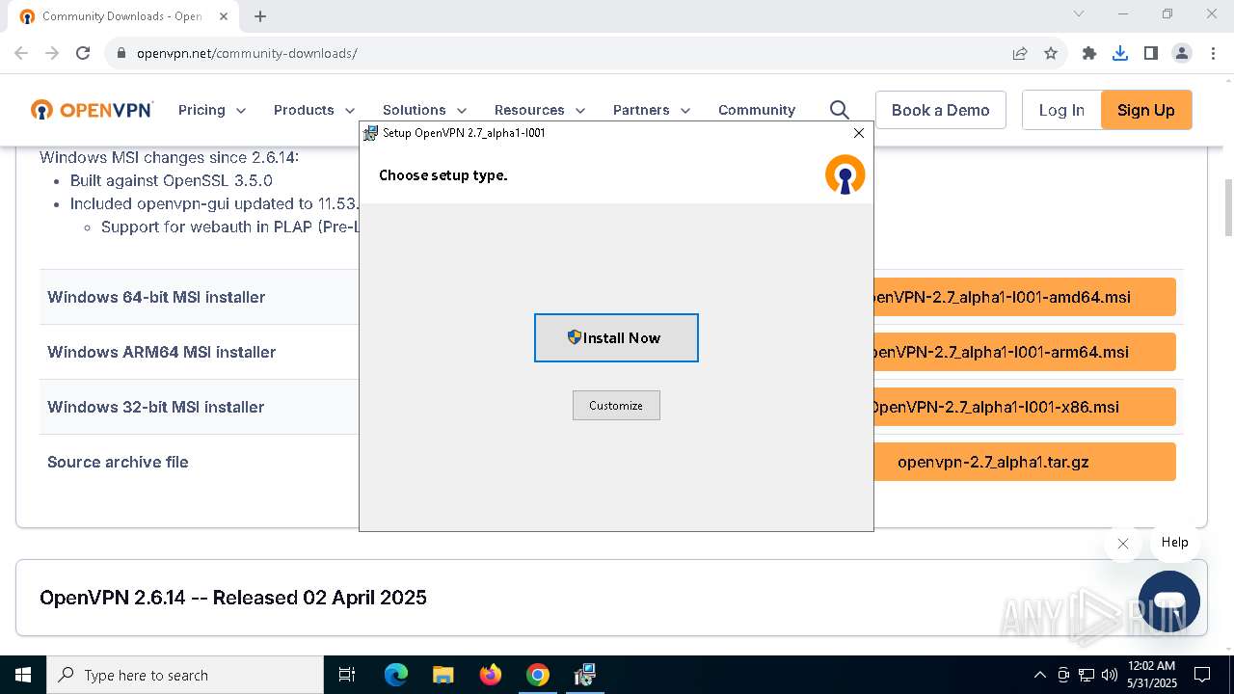Screen dimensions: 1234x694
Task: Click the Customize button in setup
Action: click(x=616, y=405)
